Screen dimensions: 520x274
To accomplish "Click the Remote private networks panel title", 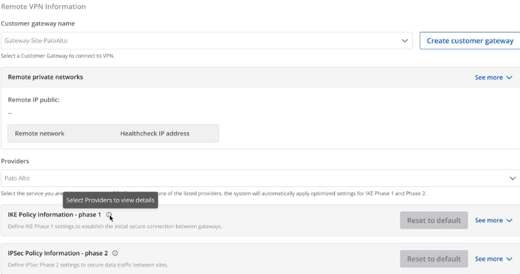I will coord(45,77).
